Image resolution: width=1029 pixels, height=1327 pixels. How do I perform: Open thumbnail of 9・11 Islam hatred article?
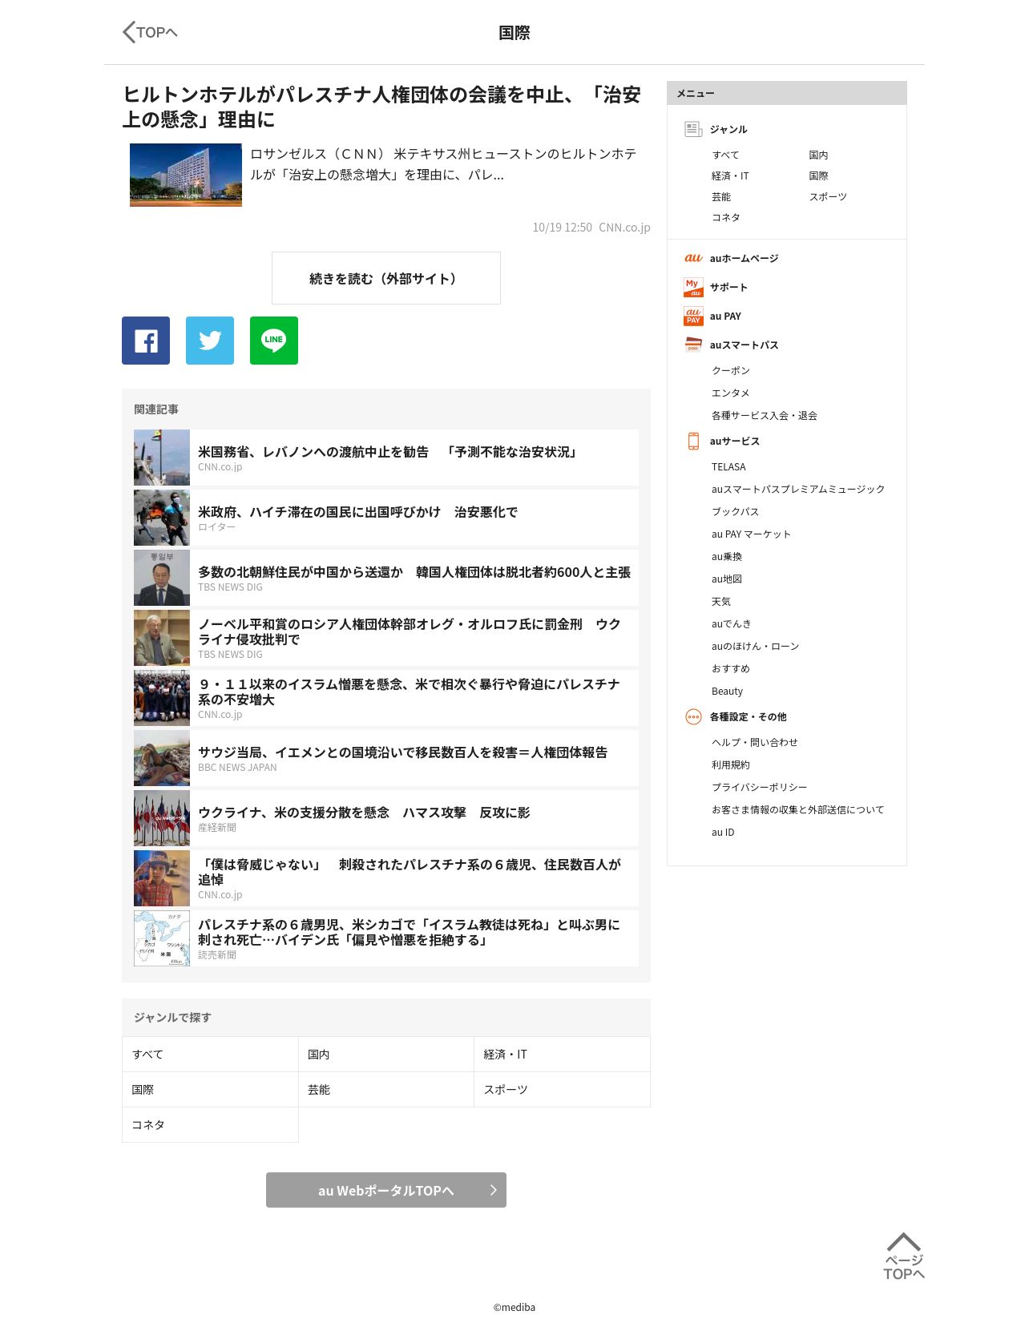[x=162, y=698]
